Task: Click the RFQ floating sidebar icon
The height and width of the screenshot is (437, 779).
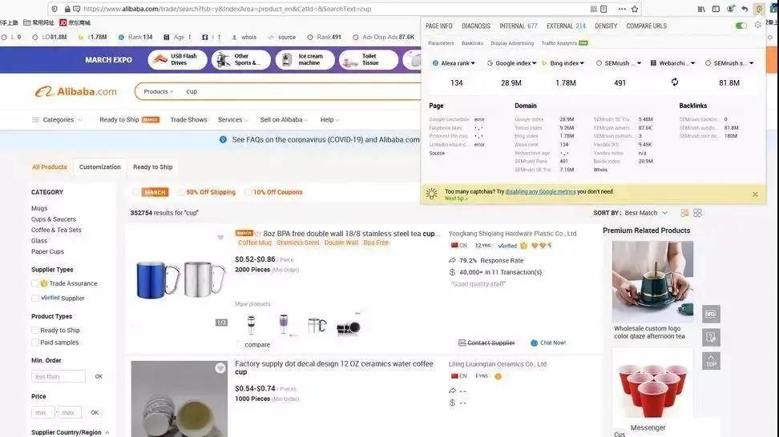Action: point(711,314)
